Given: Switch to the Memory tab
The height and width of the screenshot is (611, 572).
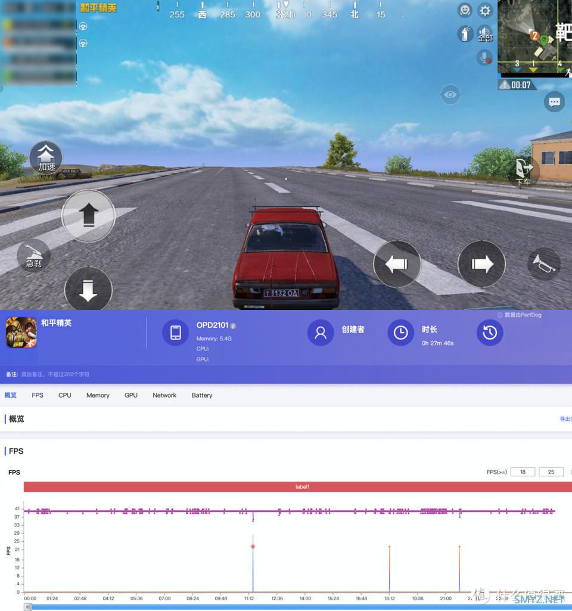Looking at the screenshot, I should [x=98, y=395].
